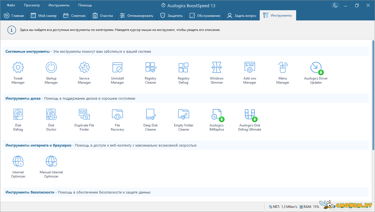Download Auslogics Driver Updater
375x212 pixels.
[x=316, y=73]
